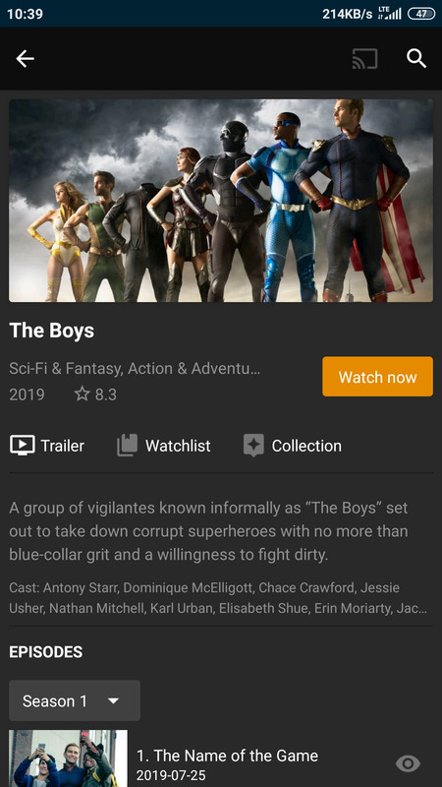Screen dimensions: 442x787
Task: Expand the truncated cast list text
Action: pos(218,598)
